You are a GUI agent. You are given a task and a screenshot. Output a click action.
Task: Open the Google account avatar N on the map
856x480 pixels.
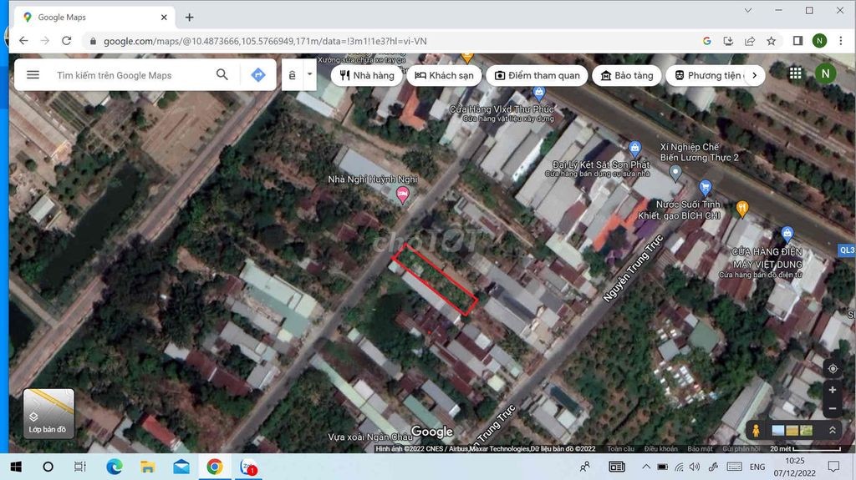click(x=825, y=73)
